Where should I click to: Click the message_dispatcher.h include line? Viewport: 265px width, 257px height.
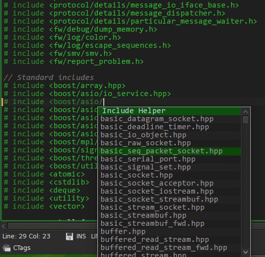(114, 13)
